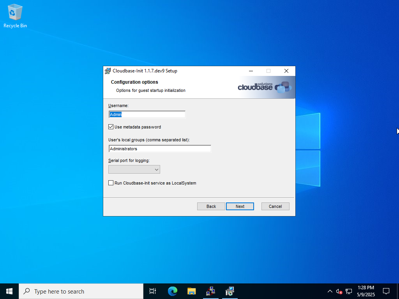Viewport: 399px width, 299px height.
Task: Minimize the Cloudbase-Init Setup window
Action: pyautogui.click(x=251, y=71)
